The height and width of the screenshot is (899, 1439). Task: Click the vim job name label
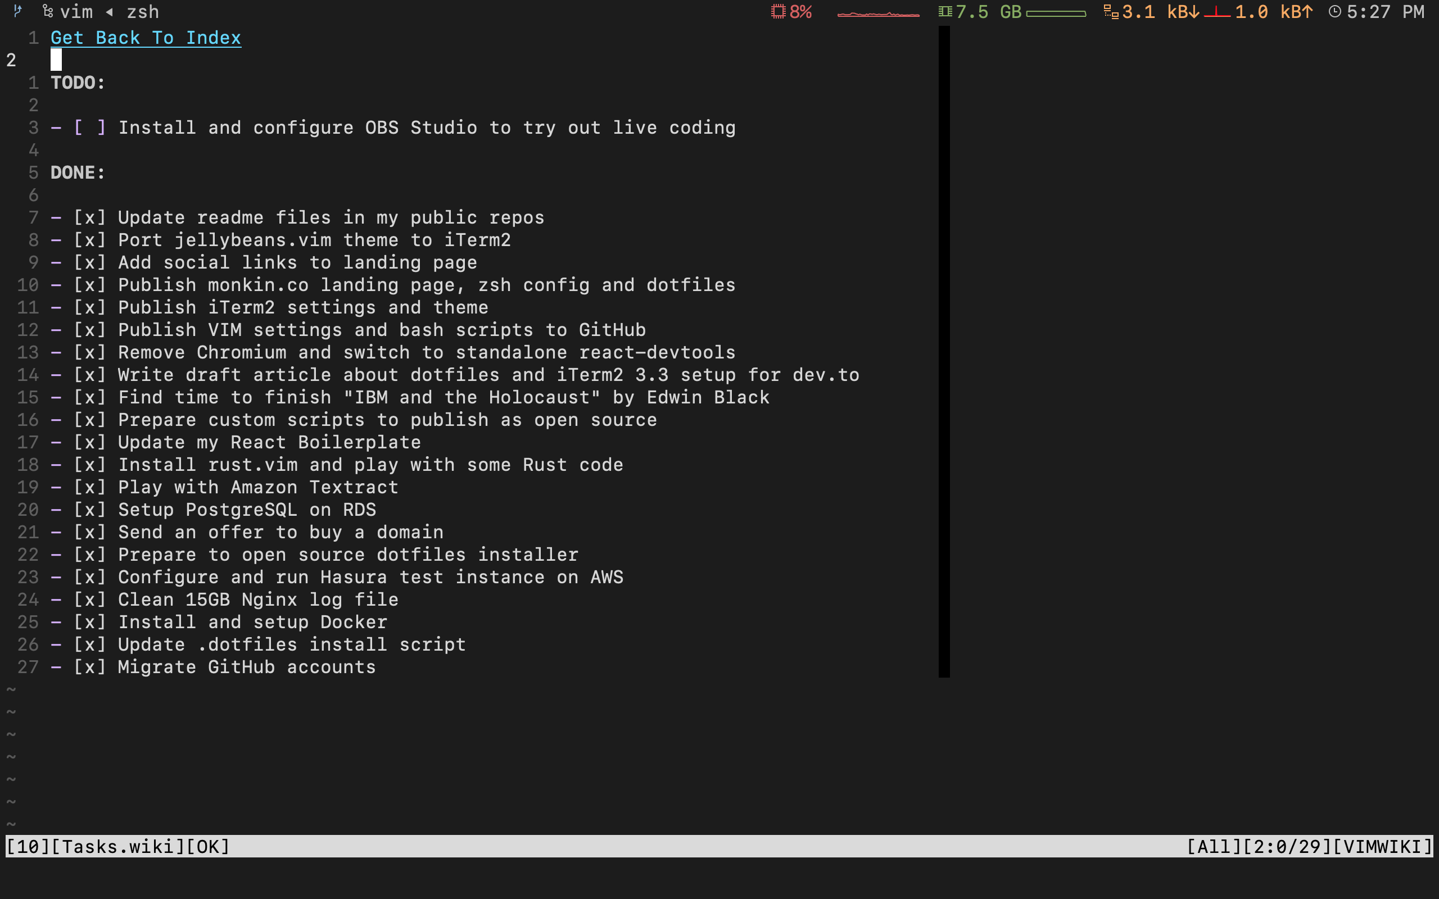click(x=76, y=11)
